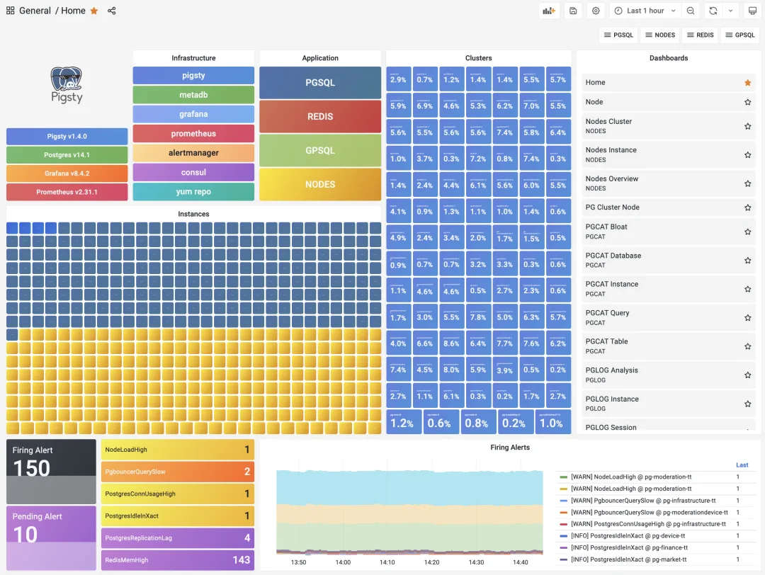
Task: Open the alertmanager infrastructure link
Action: click(193, 153)
